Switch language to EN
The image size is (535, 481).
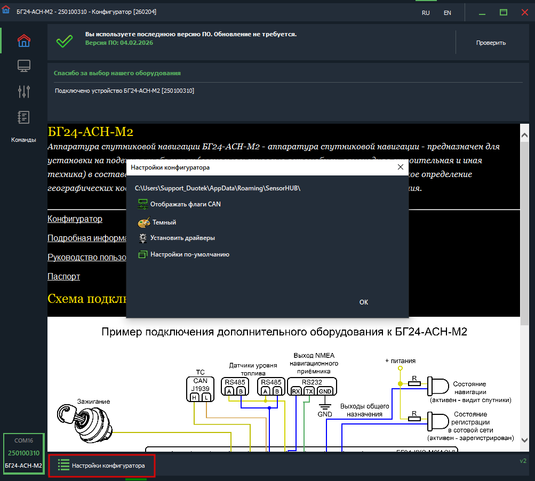(447, 13)
